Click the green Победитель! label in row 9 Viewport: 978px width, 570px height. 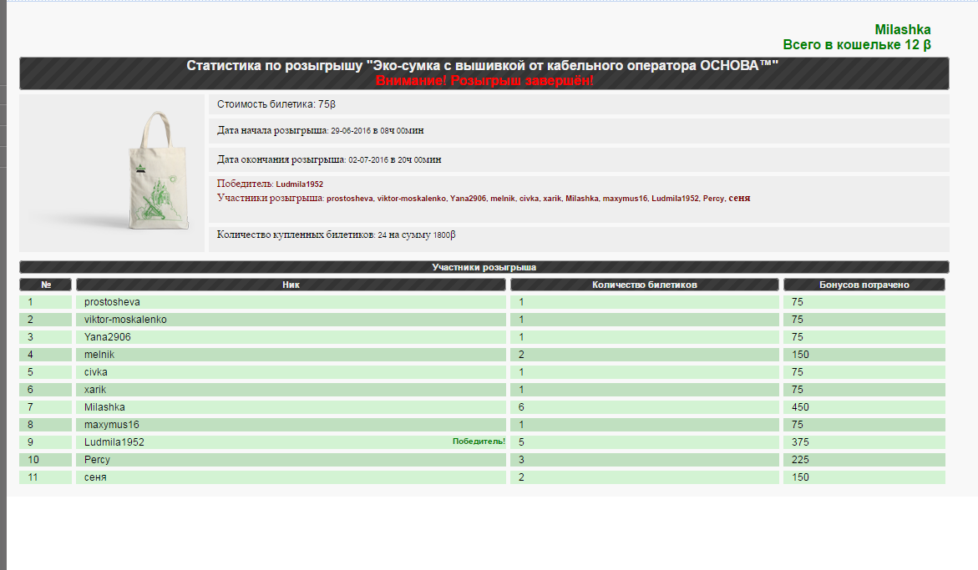pyautogui.click(x=479, y=441)
